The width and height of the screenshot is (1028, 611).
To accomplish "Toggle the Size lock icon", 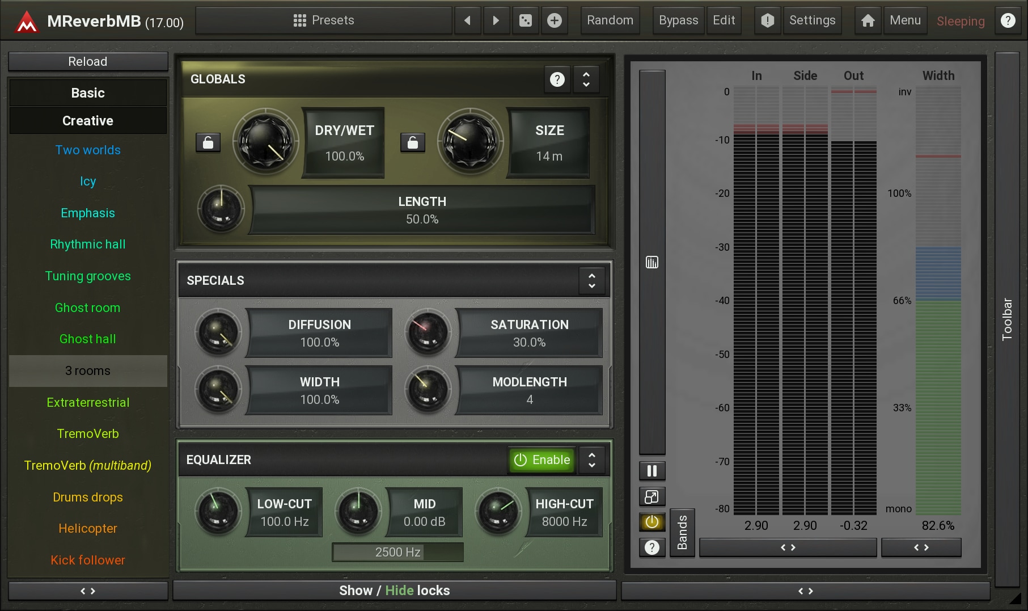I will [413, 142].
